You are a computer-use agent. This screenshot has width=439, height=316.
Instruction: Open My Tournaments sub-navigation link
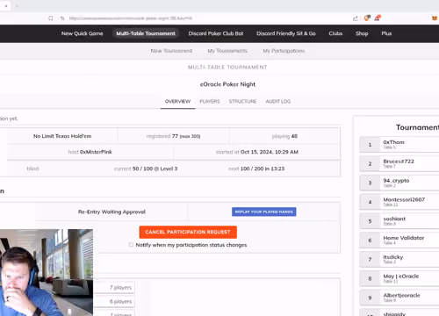point(227,51)
